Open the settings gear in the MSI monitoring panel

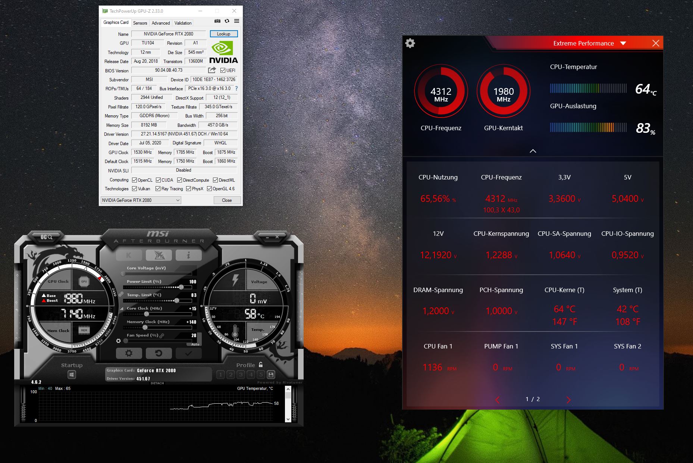click(x=410, y=43)
